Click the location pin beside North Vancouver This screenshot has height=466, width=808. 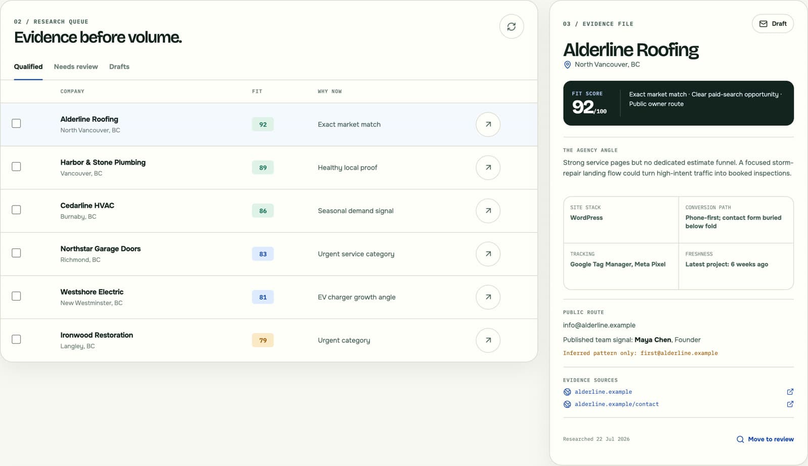pos(567,65)
